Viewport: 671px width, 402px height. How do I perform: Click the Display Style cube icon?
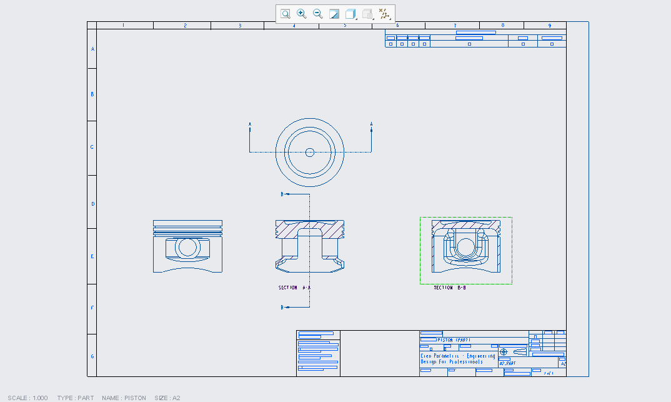point(350,14)
